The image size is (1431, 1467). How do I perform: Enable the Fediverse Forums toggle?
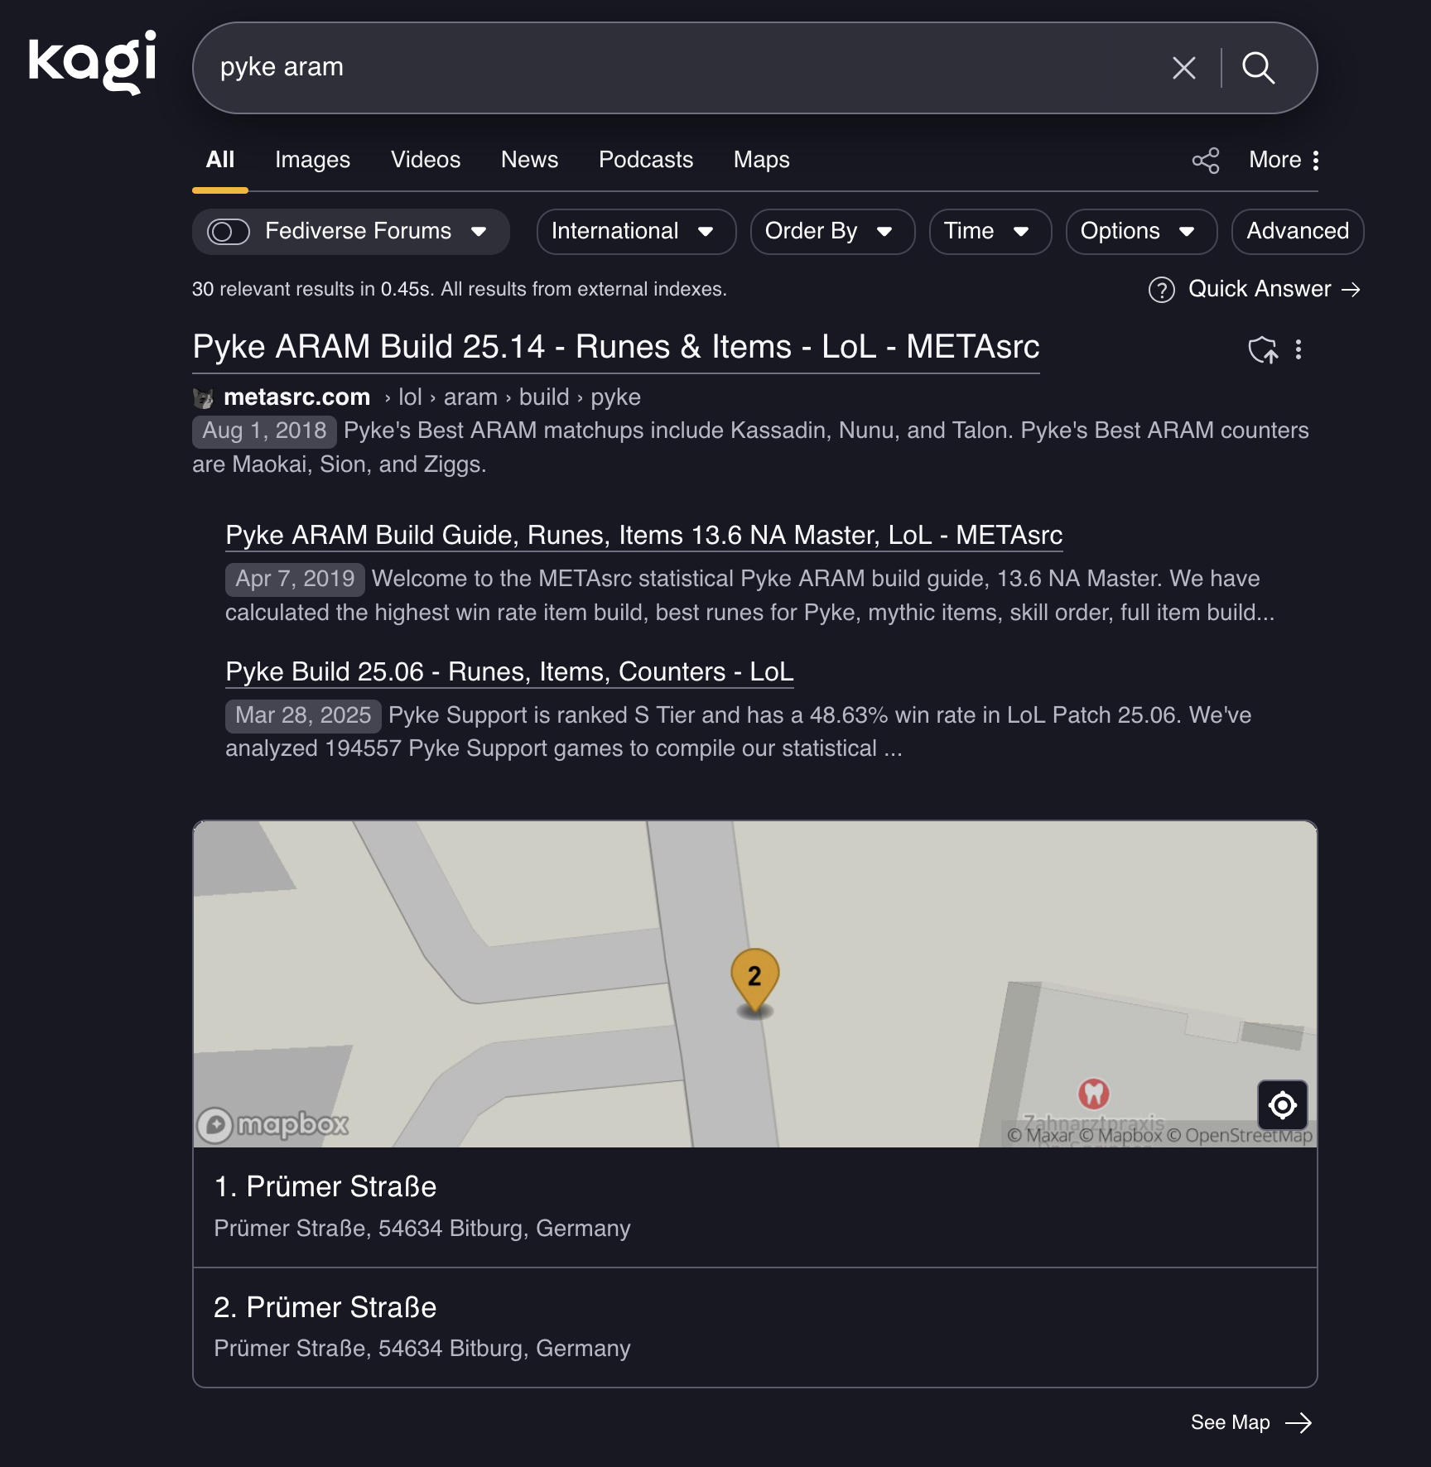pos(229,231)
